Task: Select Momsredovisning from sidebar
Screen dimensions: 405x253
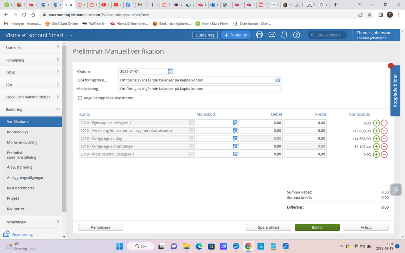Action: (x=22, y=142)
